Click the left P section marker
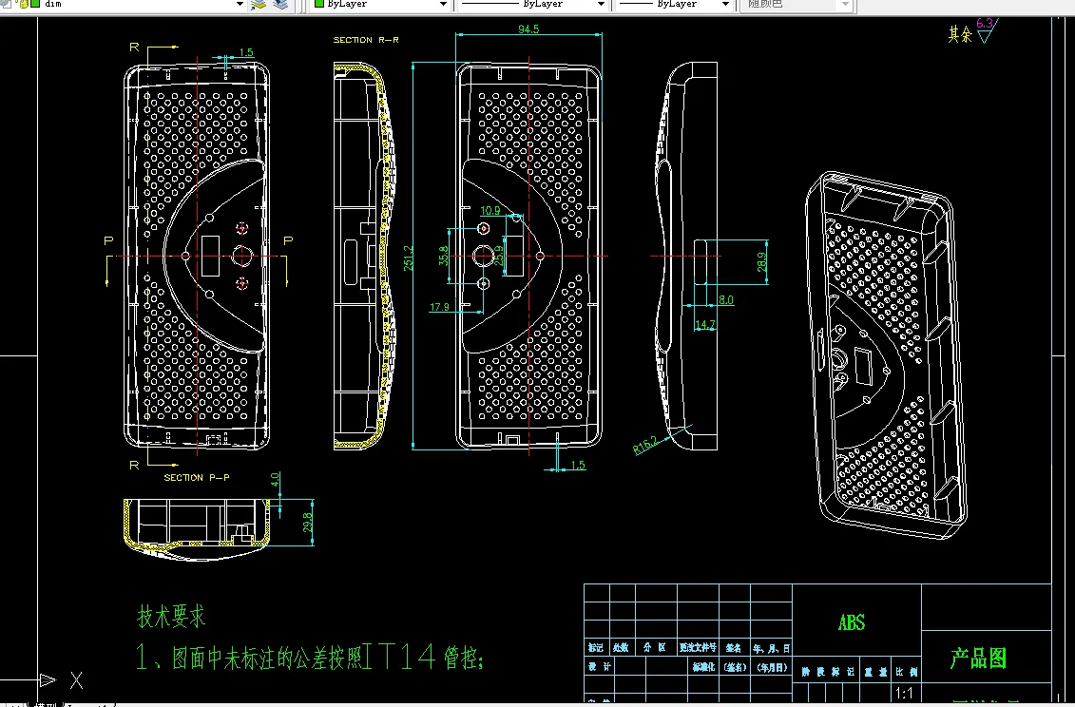This screenshot has width=1075, height=707. click(x=108, y=260)
